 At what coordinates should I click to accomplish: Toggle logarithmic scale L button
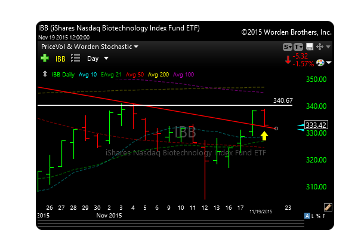(x=313, y=216)
